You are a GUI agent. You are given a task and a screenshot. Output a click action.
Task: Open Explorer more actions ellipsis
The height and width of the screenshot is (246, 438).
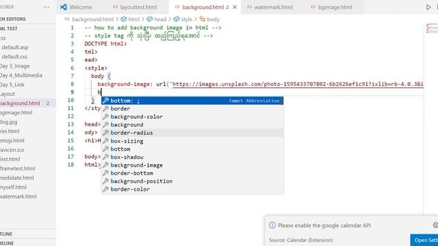(x=47, y=7)
